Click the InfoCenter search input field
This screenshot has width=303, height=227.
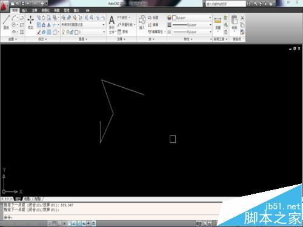[225, 4]
